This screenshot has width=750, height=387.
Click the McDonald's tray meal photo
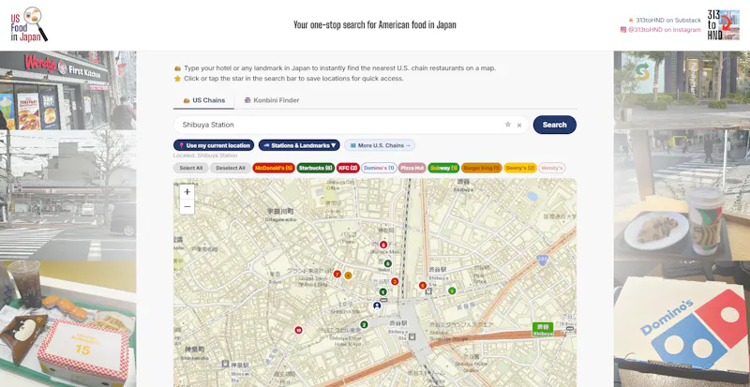[67, 324]
